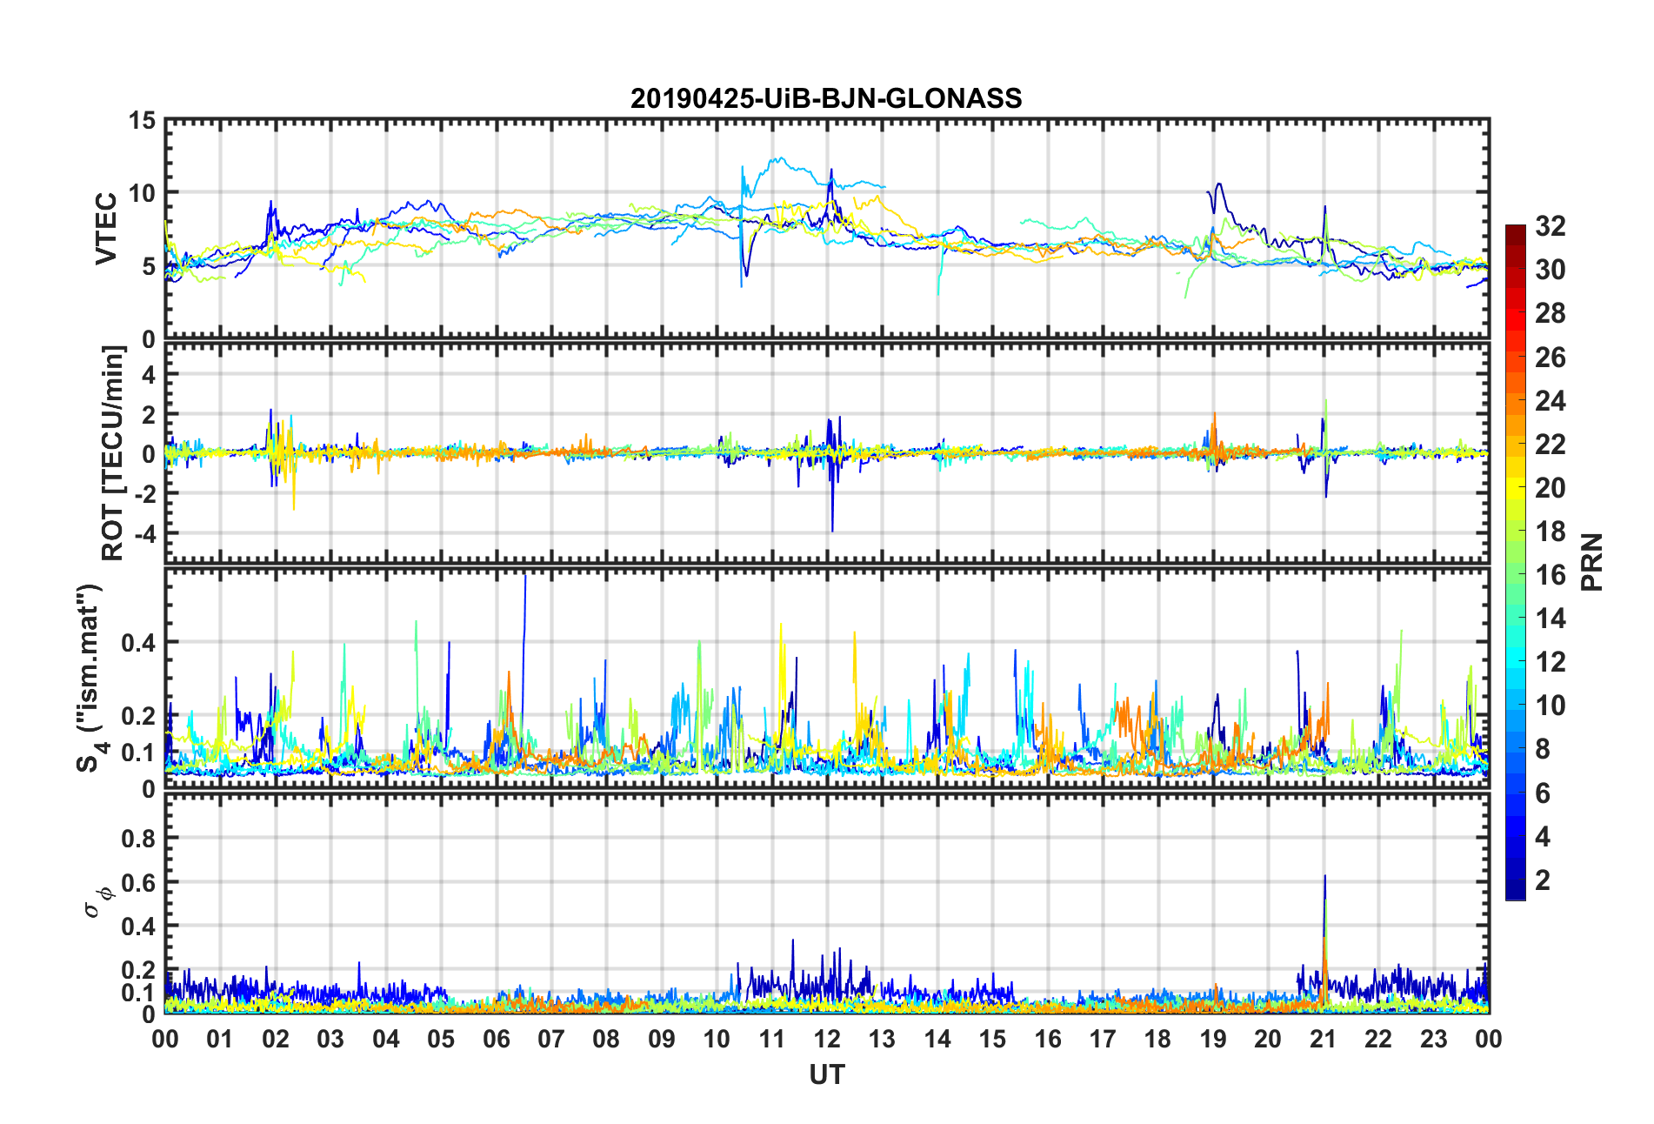Click colorbar tick value 24

(1551, 400)
